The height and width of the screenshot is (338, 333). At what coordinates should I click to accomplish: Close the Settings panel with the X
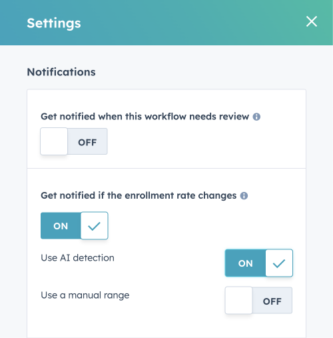pos(312,21)
